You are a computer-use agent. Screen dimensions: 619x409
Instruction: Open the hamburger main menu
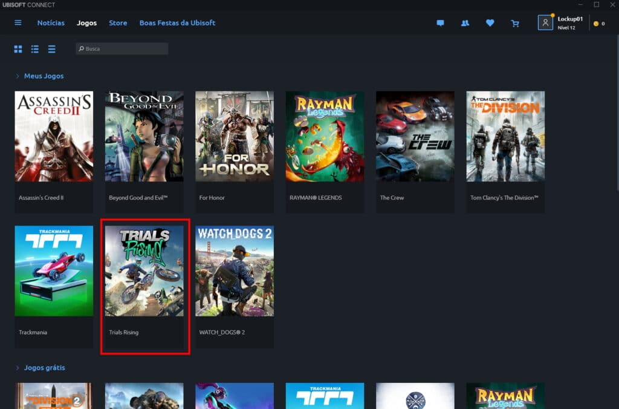(x=18, y=23)
